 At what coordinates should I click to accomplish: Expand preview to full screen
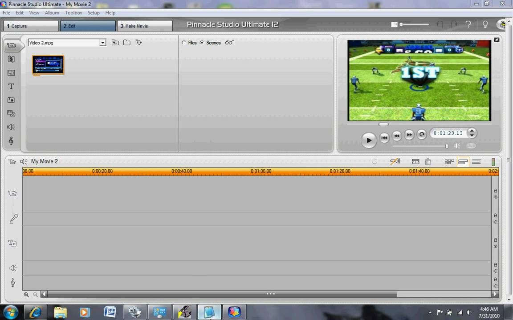(x=497, y=40)
